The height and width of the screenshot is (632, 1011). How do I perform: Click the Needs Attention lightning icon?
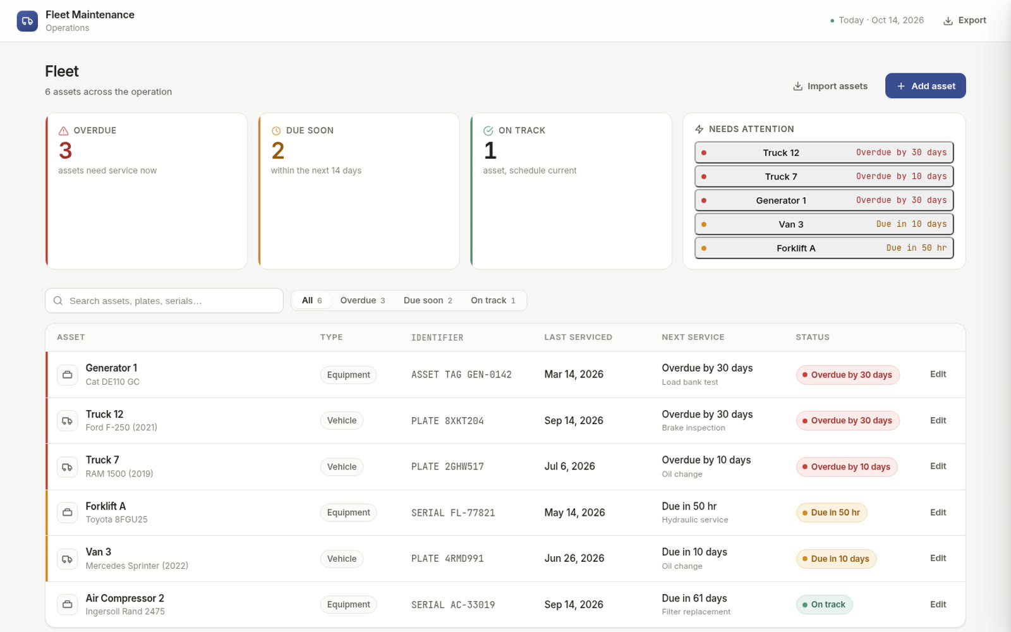(699, 129)
